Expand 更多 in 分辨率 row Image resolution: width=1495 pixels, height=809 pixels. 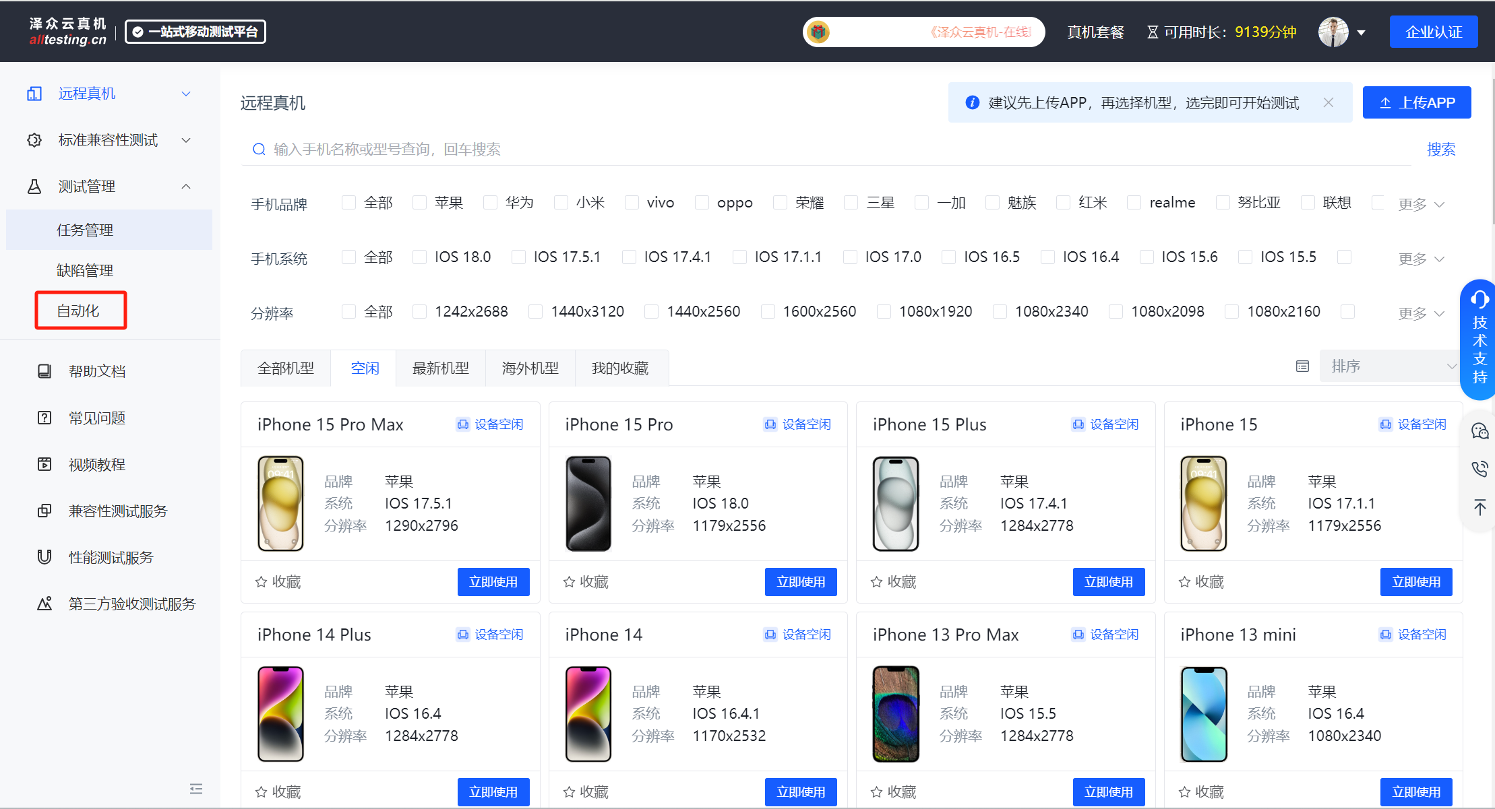pos(1421,313)
